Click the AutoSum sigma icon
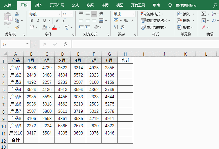Image resolution: width=219 pixels, height=149 pixels. click(x=204, y=14)
